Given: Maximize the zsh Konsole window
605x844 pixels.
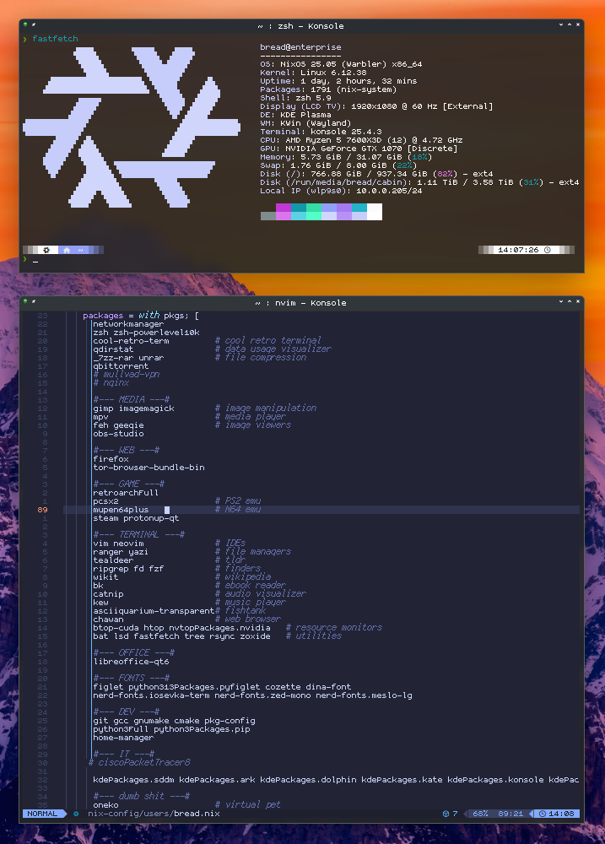Looking at the screenshot, I should pos(570,24).
